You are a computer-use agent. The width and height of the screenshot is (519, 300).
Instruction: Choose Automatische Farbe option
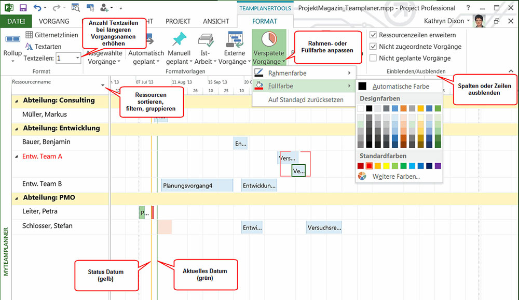tap(400, 87)
